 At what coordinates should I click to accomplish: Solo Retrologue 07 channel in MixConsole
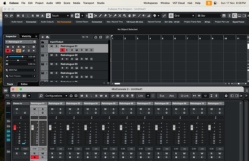click(149, 109)
